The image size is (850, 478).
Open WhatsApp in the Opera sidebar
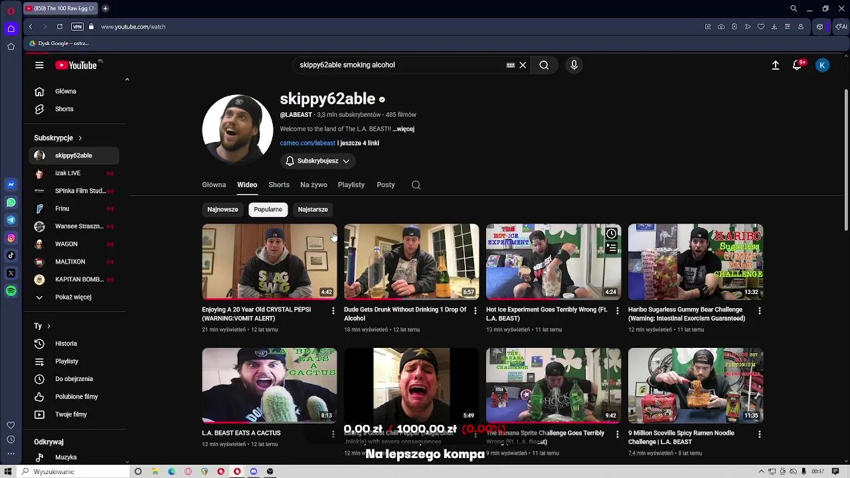tap(11, 202)
